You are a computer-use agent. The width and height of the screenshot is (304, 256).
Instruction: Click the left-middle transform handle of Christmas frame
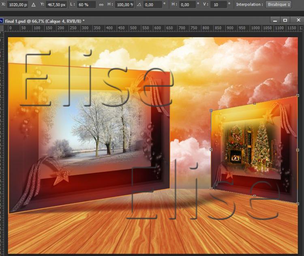211,150
